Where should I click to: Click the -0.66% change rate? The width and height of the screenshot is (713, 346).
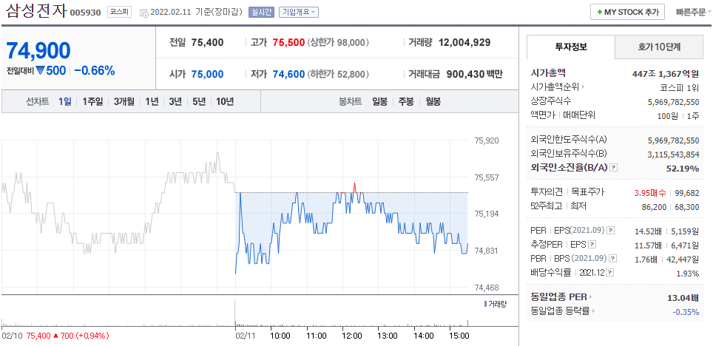point(94,70)
